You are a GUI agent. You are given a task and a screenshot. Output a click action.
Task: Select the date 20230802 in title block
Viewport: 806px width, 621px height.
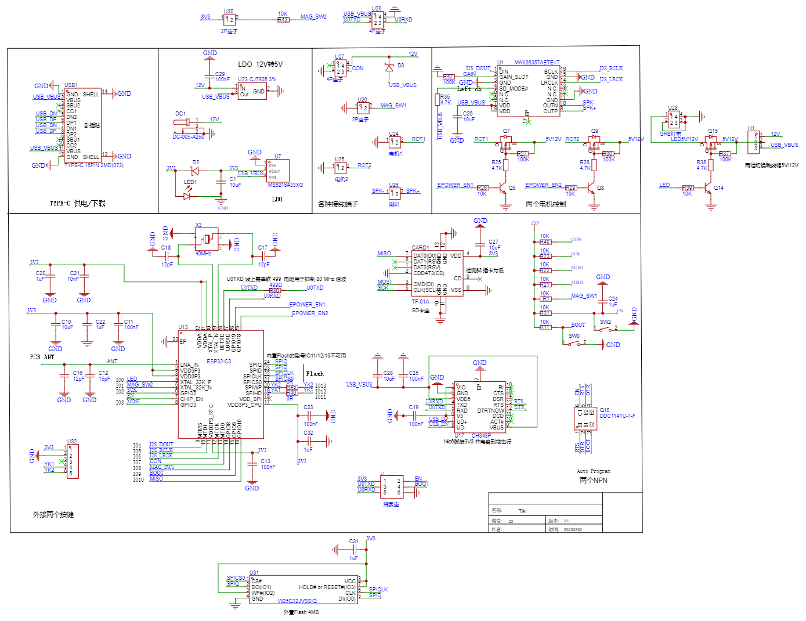click(572, 529)
